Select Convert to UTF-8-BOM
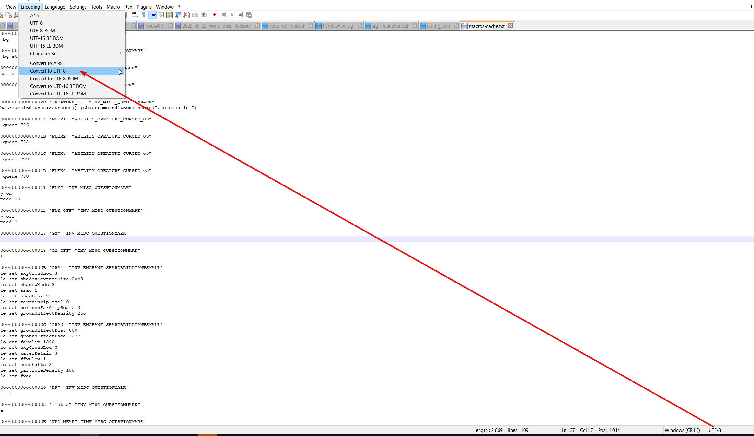 72,78
